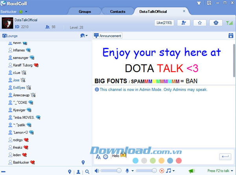The height and width of the screenshot is (175, 236).
Task: Open the emoticon smiley picker
Action: coord(105,157)
